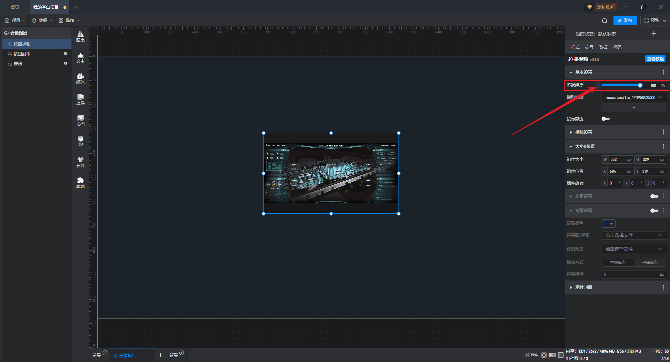Enable the 边框设置 toggle switch
The width and height of the screenshot is (670, 362).
pyautogui.click(x=654, y=196)
